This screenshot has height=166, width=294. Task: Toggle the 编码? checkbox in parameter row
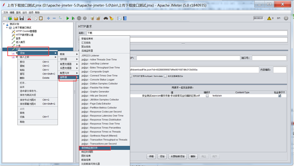[x=207, y=96]
